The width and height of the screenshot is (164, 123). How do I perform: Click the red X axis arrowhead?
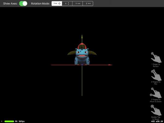[110, 65]
